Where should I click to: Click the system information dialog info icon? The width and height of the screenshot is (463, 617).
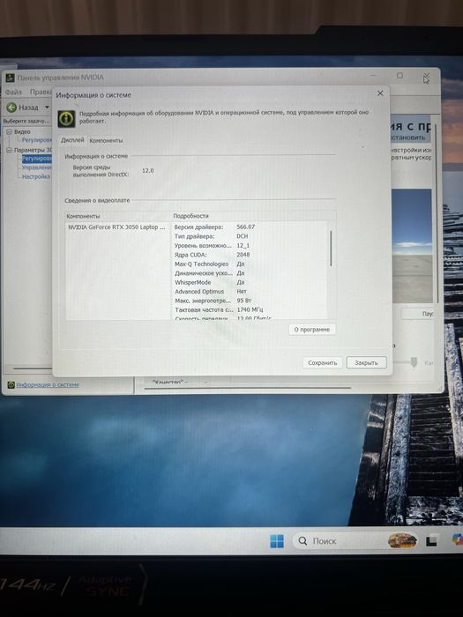click(66, 118)
